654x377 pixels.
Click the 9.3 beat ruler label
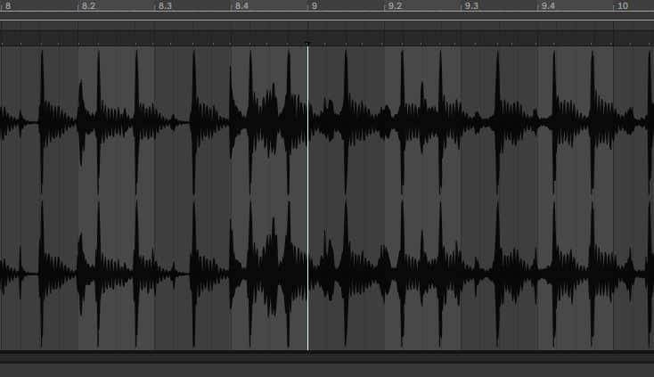click(471, 6)
